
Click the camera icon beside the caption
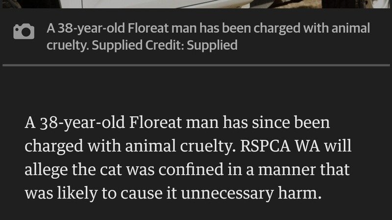tap(24, 32)
